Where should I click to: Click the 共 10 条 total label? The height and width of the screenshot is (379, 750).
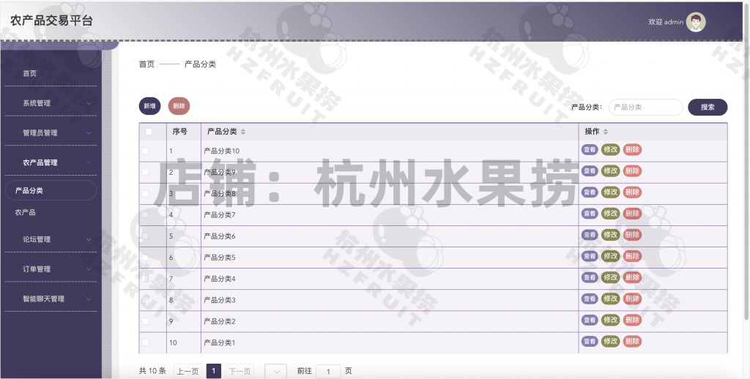[x=152, y=371]
